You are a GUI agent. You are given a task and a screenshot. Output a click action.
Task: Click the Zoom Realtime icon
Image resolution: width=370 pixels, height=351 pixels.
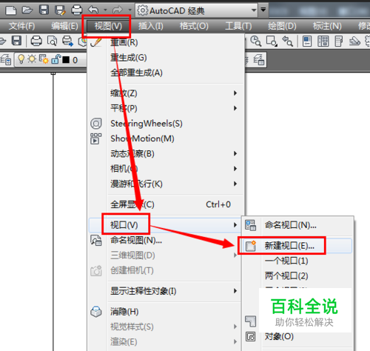[x=256, y=41]
